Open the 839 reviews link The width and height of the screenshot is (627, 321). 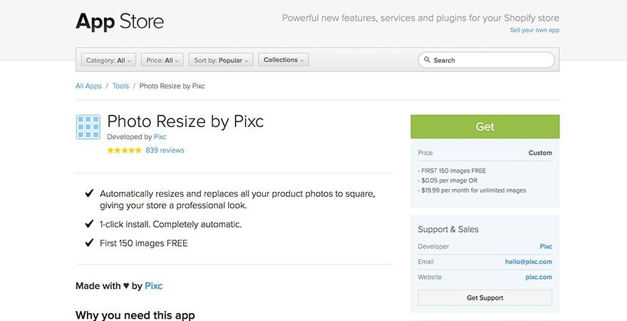point(165,151)
